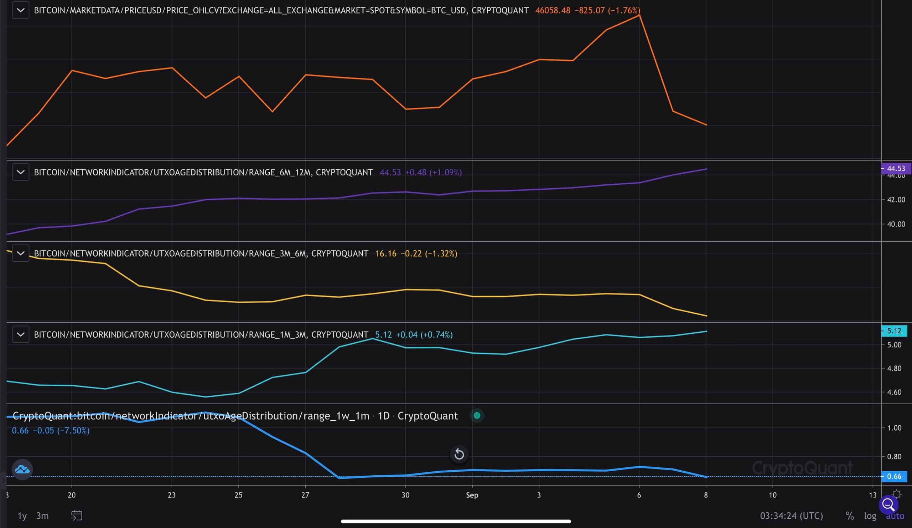The width and height of the screenshot is (912, 528).
Task: Click the 4.80 axis value
Action: click(x=894, y=368)
